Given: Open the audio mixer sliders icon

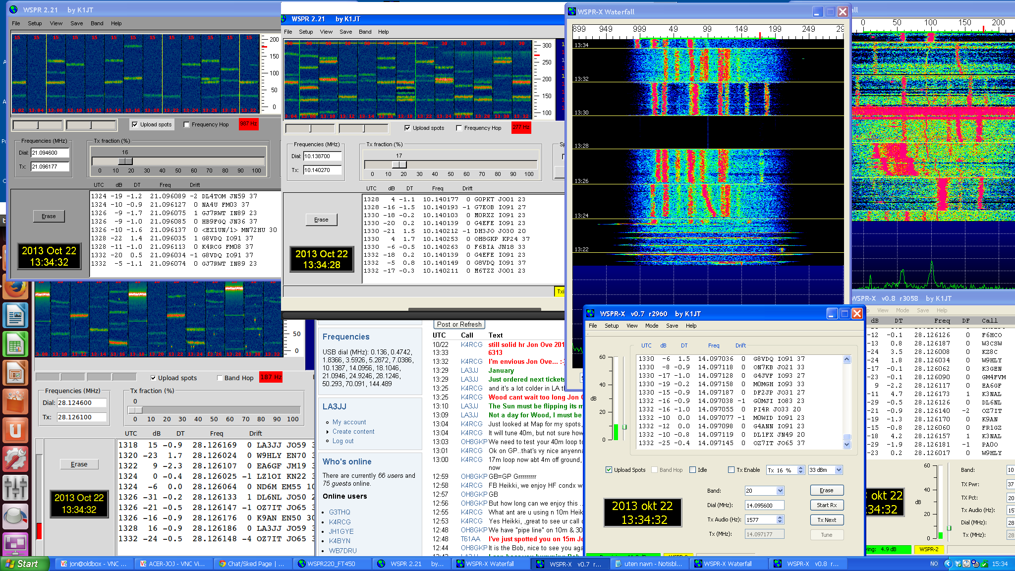Looking at the screenshot, I should (16, 488).
